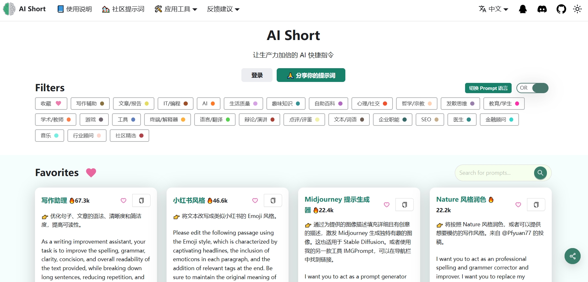
Task: Select the 点评/评鉴 filter tag
Action: 304,119
